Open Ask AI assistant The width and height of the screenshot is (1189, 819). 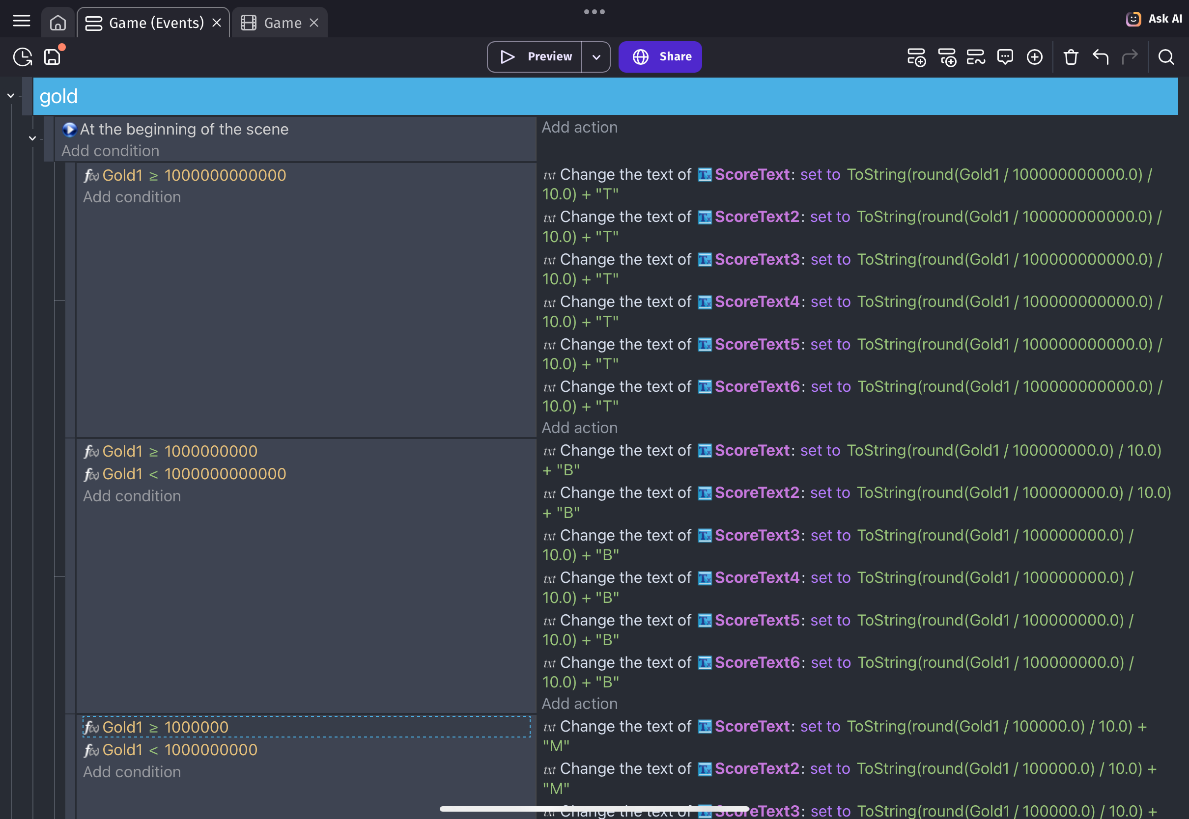pos(1154,19)
